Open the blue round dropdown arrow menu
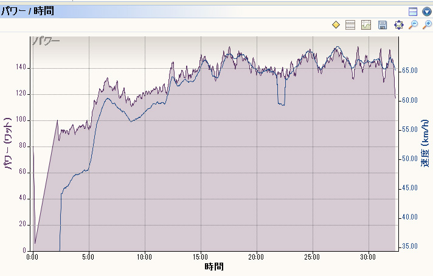Viewport: 433px width, 276px height. coord(427,12)
